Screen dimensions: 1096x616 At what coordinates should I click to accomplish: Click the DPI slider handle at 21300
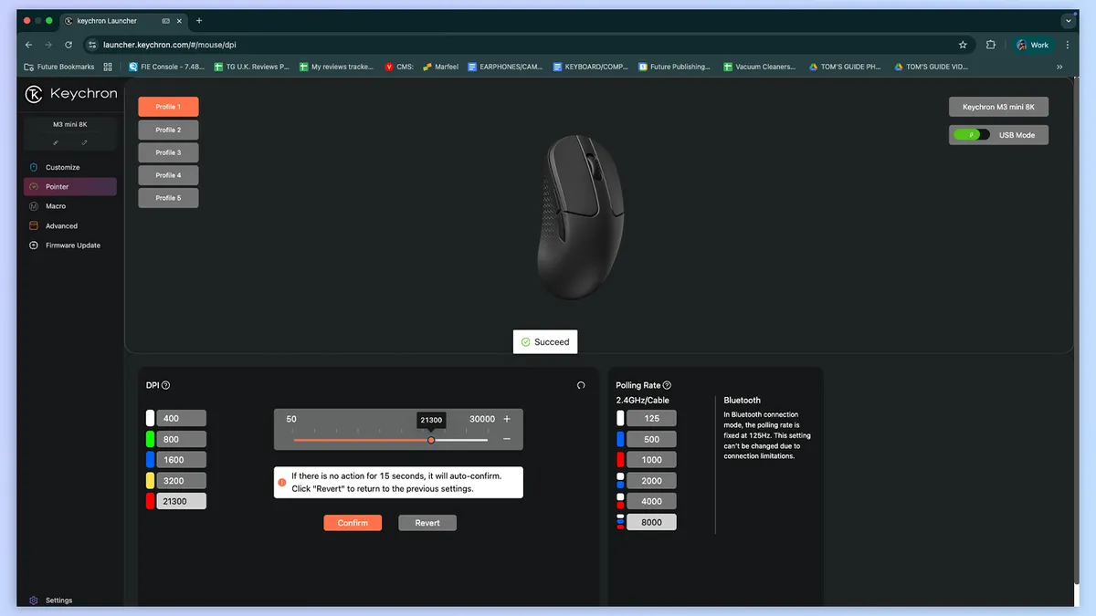click(431, 440)
